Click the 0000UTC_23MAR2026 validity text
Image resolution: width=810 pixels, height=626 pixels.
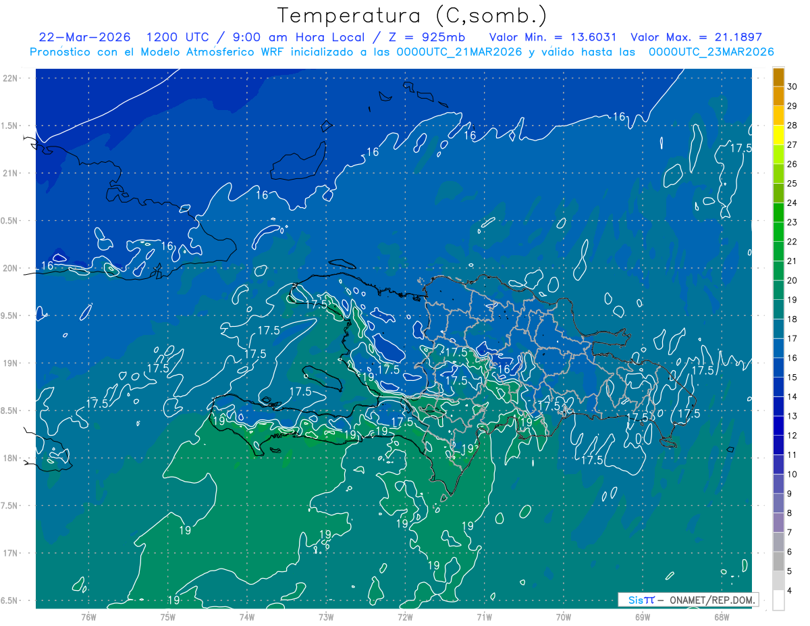pyautogui.click(x=711, y=52)
